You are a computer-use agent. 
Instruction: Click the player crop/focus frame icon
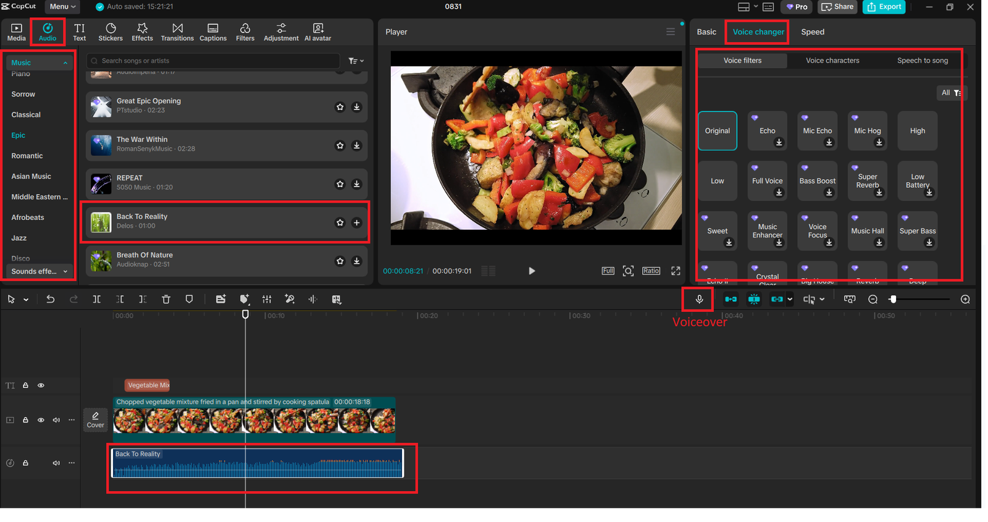pos(628,271)
